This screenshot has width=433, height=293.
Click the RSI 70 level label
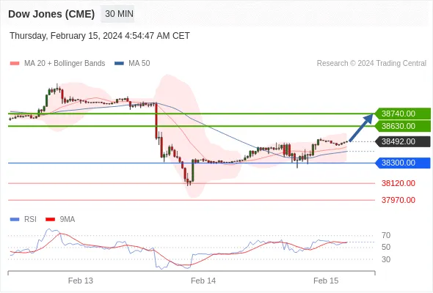(386, 235)
